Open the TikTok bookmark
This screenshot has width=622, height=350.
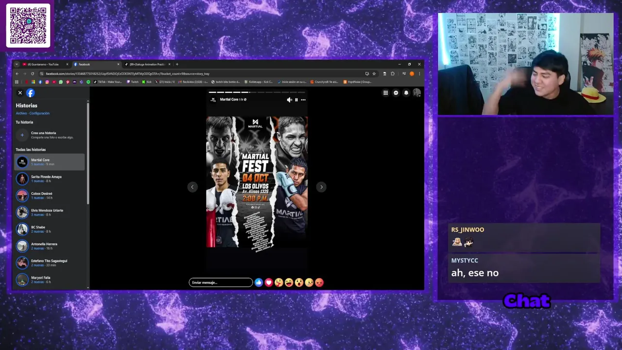pyautogui.click(x=108, y=82)
